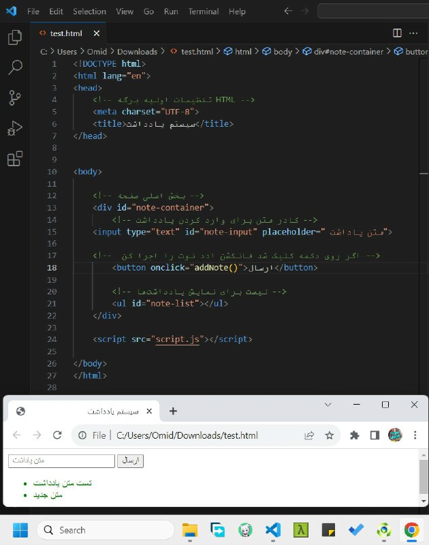Open editor More Actions ellipsis menu

pyautogui.click(x=413, y=33)
